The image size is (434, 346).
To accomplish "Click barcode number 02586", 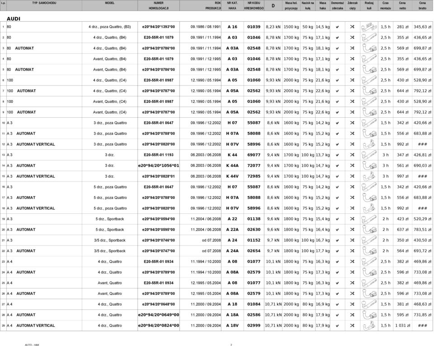I will (254, 315).
